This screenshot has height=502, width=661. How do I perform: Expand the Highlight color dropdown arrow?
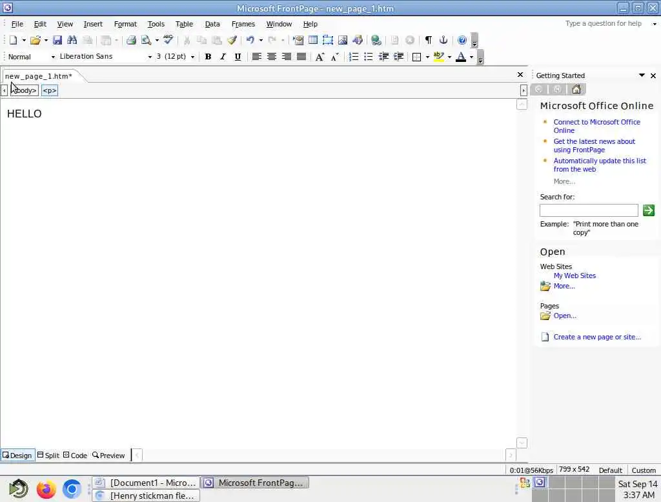pyautogui.click(x=449, y=57)
